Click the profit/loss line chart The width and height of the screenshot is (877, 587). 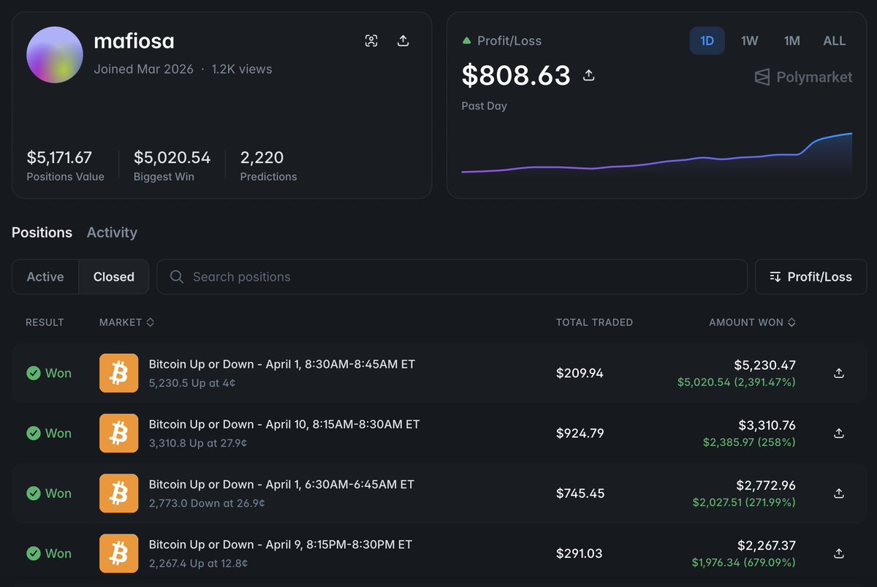click(656, 156)
